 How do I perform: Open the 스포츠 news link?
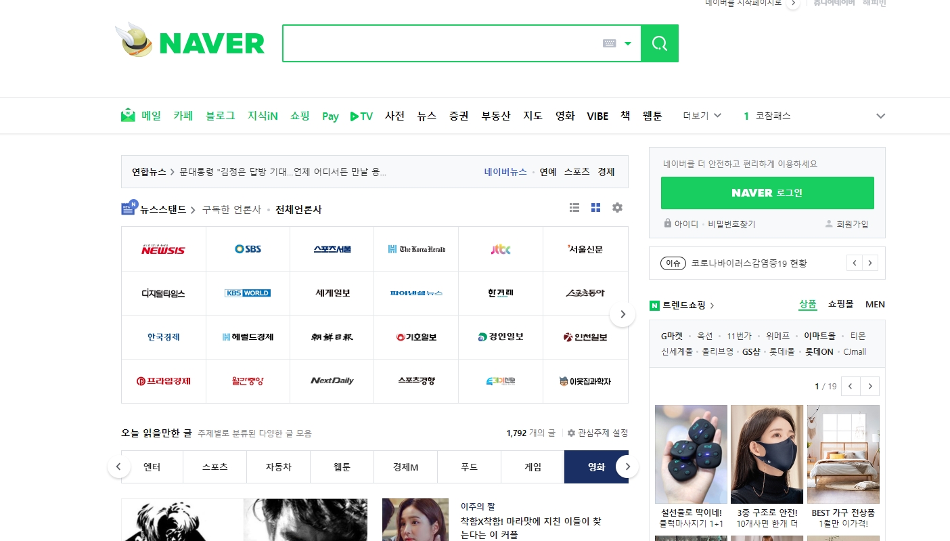tap(577, 172)
